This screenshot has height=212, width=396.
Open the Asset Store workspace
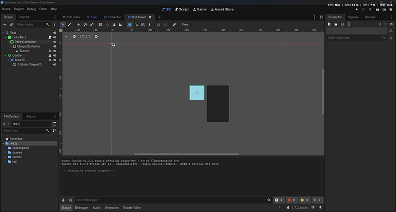[222, 9]
